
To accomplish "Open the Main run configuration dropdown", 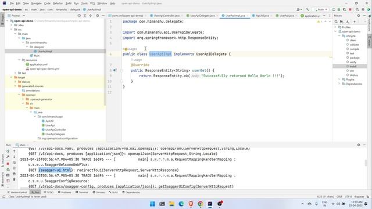I will [x=321, y=9].
